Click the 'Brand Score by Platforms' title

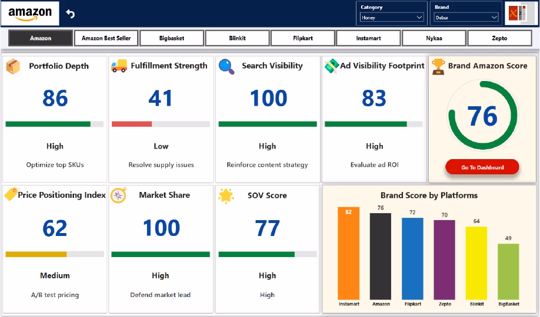click(x=429, y=195)
